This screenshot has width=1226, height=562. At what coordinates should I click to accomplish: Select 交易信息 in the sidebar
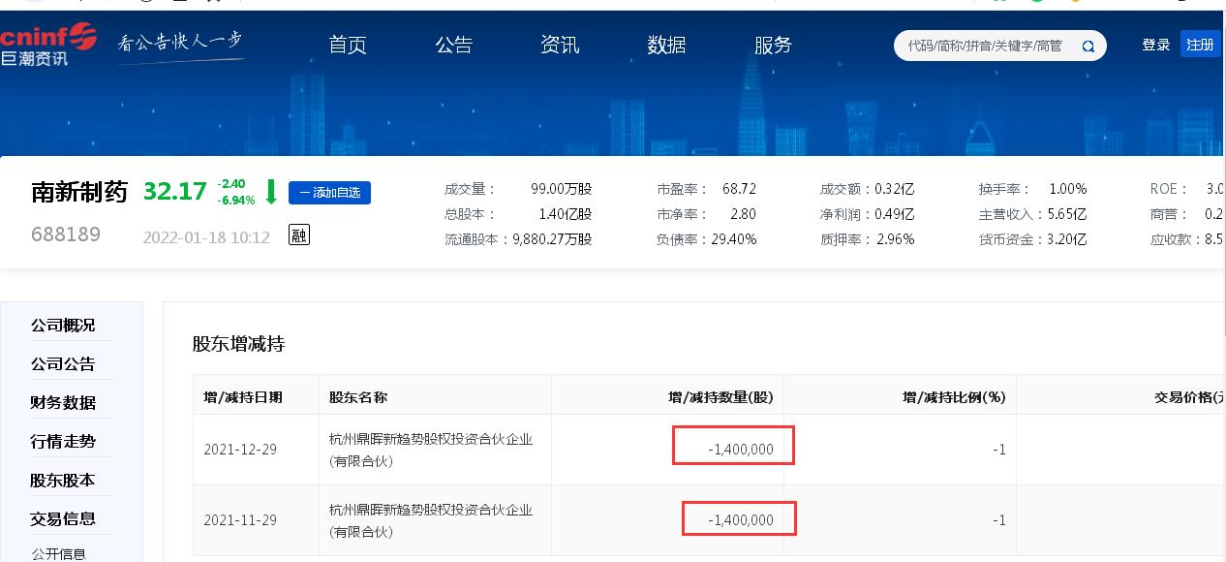click(x=63, y=519)
